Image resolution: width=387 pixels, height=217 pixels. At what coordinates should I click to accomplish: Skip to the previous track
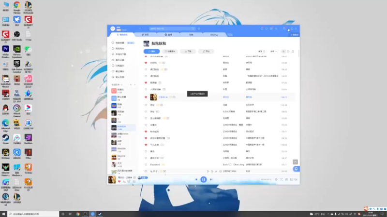196,179
